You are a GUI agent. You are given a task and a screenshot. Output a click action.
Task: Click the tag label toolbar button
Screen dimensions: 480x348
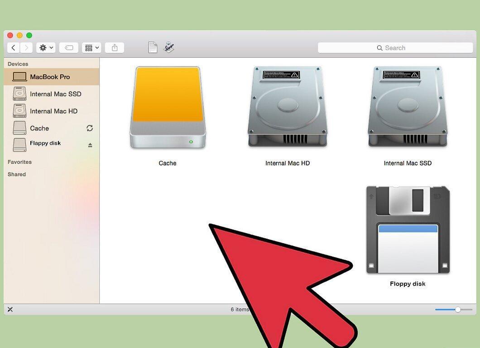tap(69, 47)
